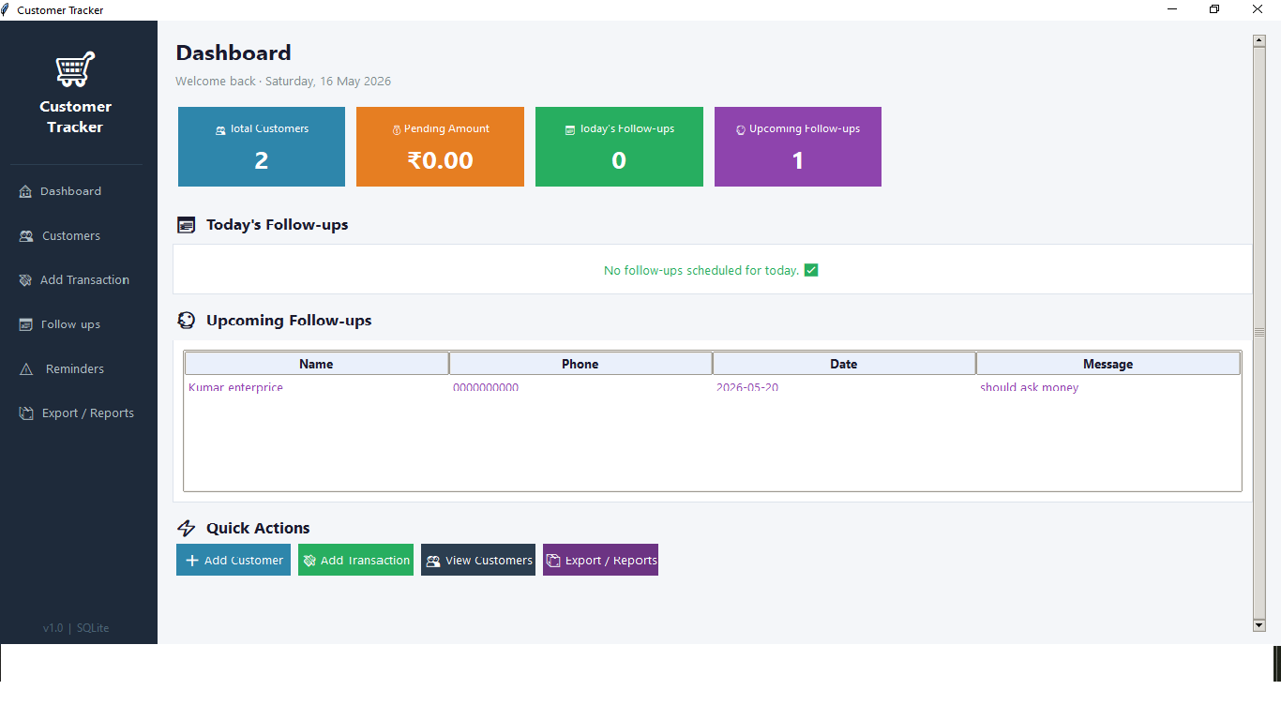This screenshot has height=720, width=1281.
Task: Click the handshake icon on Add Transaction button
Action: [310, 561]
